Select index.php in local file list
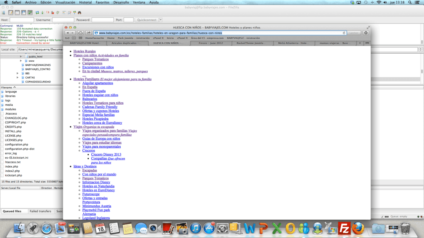This screenshot has height=238, width=424. click(11, 167)
